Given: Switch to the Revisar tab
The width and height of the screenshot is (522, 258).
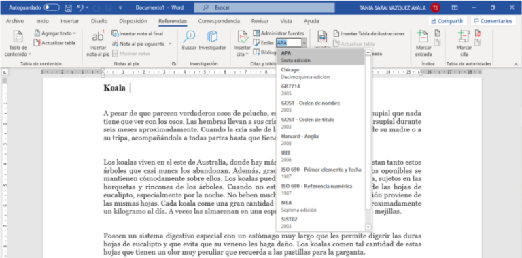Looking at the screenshot, I should pyautogui.click(x=260, y=21).
